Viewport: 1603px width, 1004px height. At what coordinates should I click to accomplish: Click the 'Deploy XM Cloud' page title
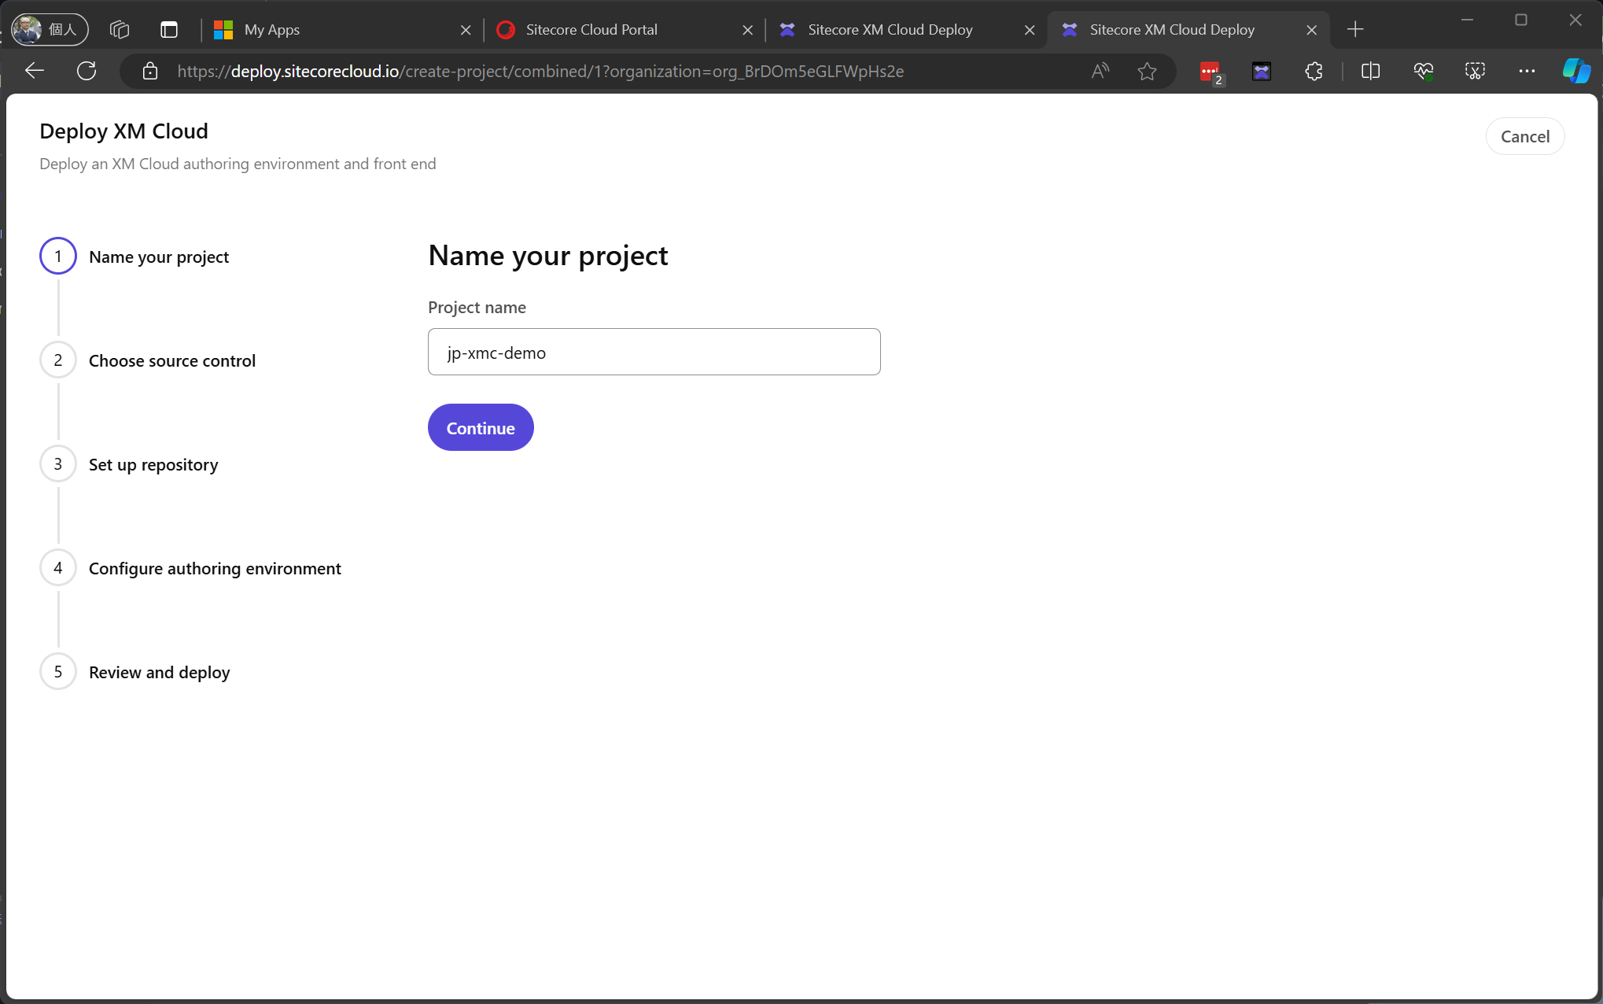123,131
